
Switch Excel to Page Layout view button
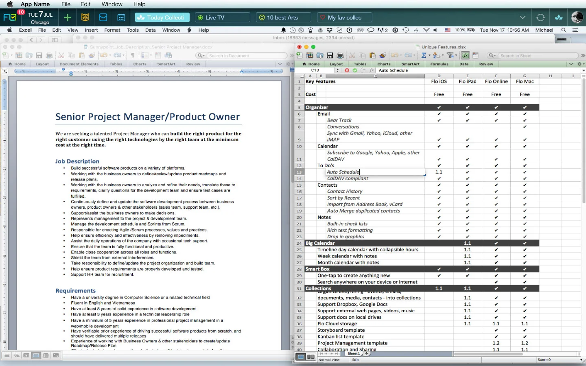pyautogui.click(x=311, y=357)
